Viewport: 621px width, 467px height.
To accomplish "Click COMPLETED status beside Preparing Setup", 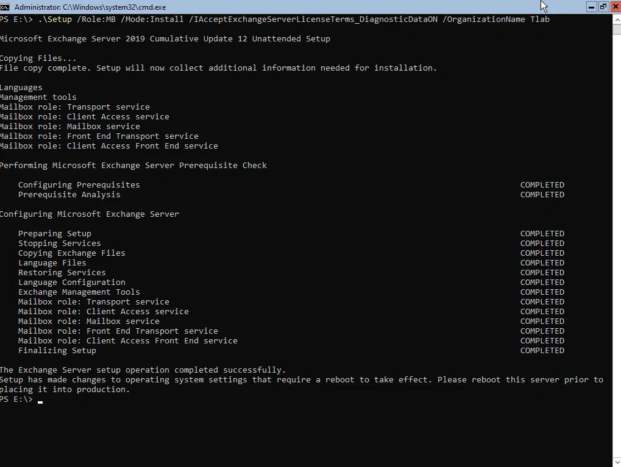I will [x=542, y=234].
